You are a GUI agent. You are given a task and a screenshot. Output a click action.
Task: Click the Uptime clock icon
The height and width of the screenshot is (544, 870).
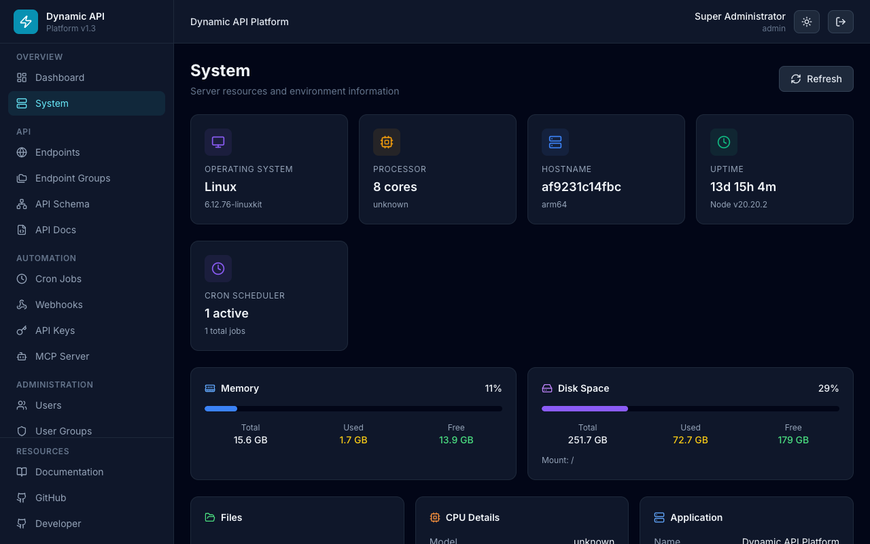coord(724,142)
